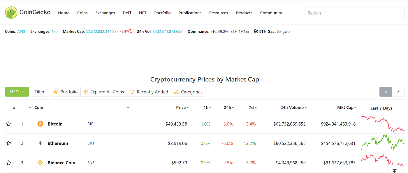Open the Portfolio menu in top navigation
This screenshot has width=408, height=173.
pyautogui.click(x=162, y=13)
